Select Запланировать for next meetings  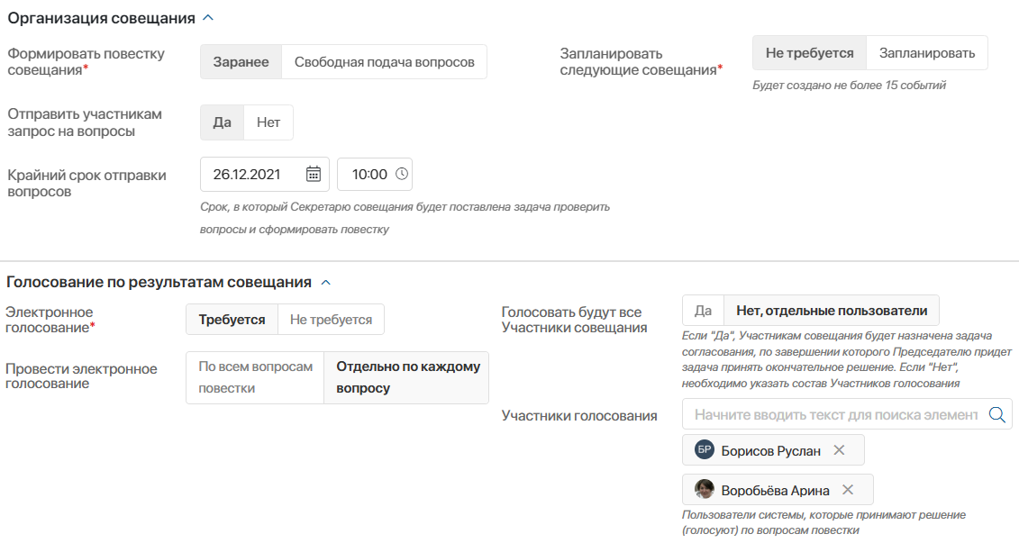pyautogui.click(x=927, y=52)
